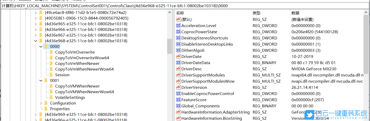Expand the Configuration key
Screen dimensions: 370x121
coord(41,103)
